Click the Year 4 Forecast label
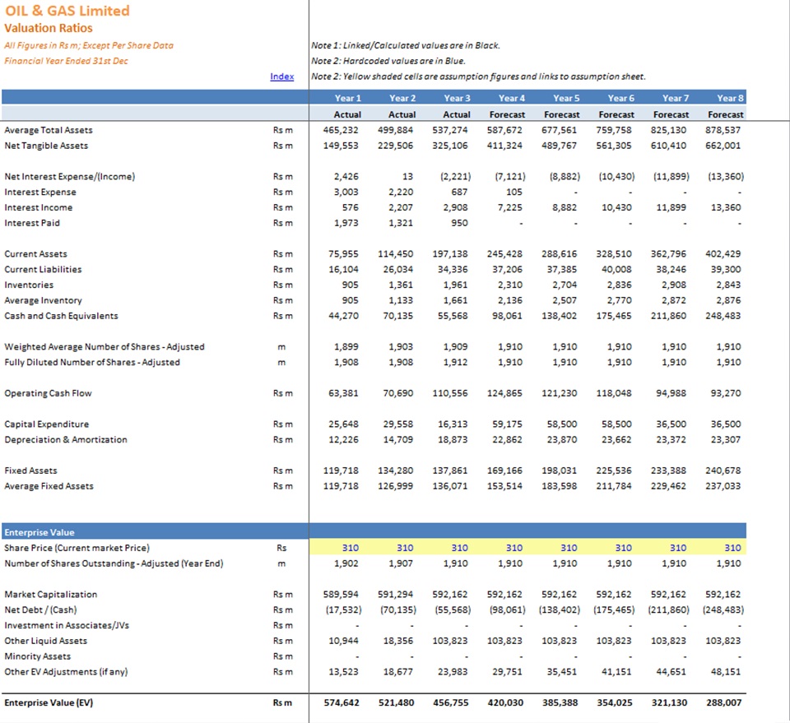Image resolution: width=790 pixels, height=723 pixels. coord(507,115)
